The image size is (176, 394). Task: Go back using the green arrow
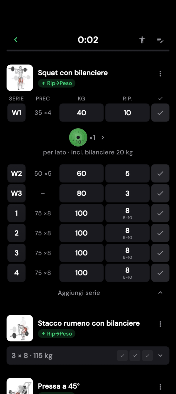pyautogui.click(x=16, y=40)
